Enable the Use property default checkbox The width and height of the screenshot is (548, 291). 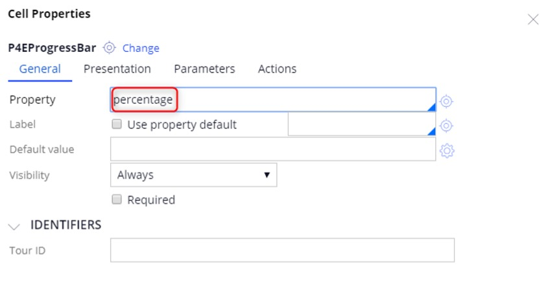tap(117, 124)
